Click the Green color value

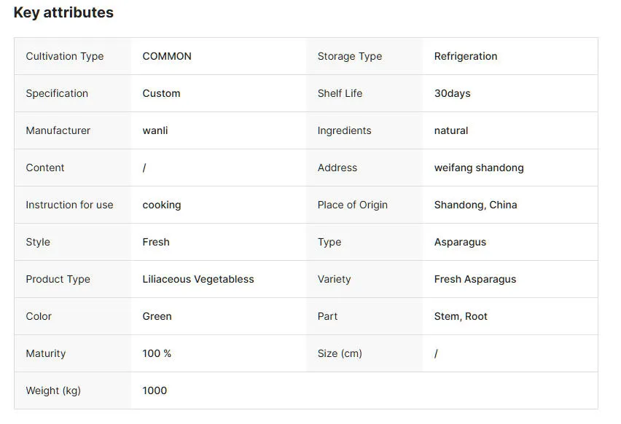157,316
